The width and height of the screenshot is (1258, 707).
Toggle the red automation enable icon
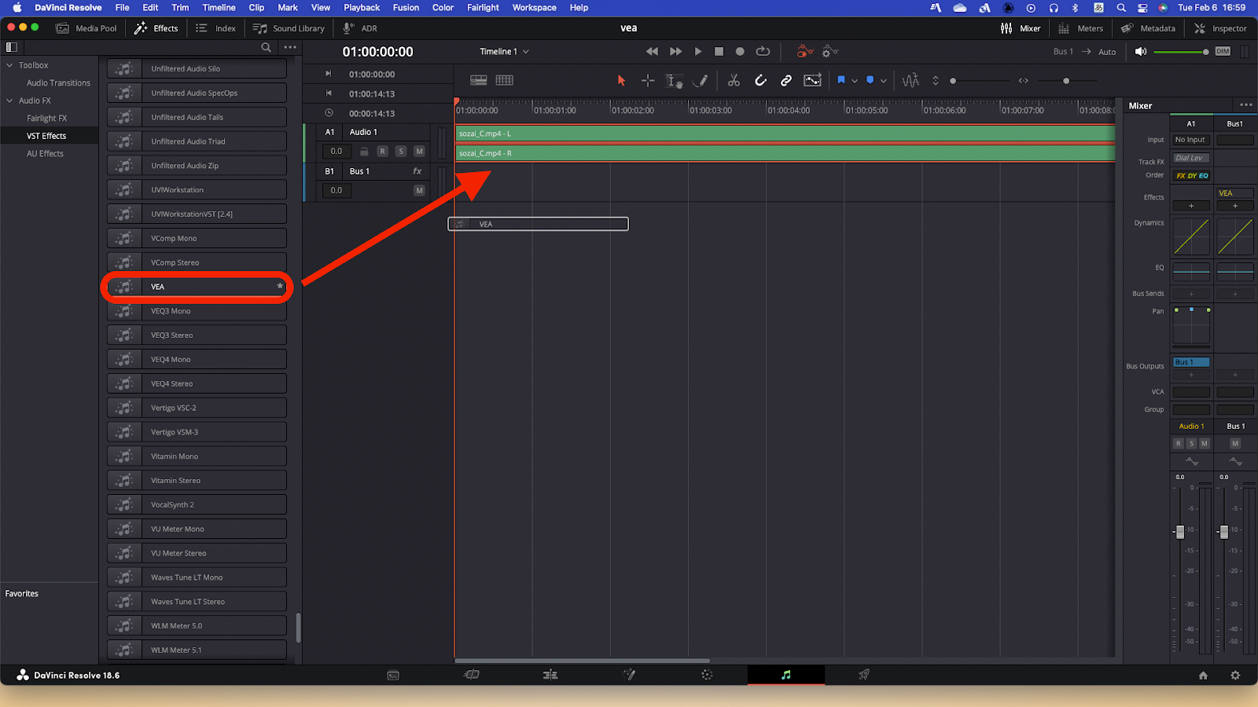[804, 52]
